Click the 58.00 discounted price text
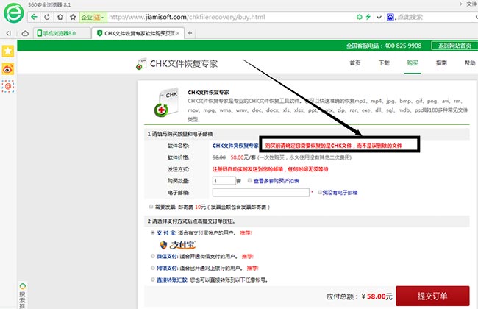The width and height of the screenshot is (478, 309). tap(238, 157)
